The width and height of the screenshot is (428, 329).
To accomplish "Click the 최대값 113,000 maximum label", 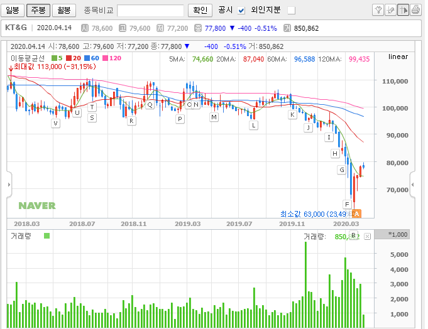I will (x=55, y=67).
